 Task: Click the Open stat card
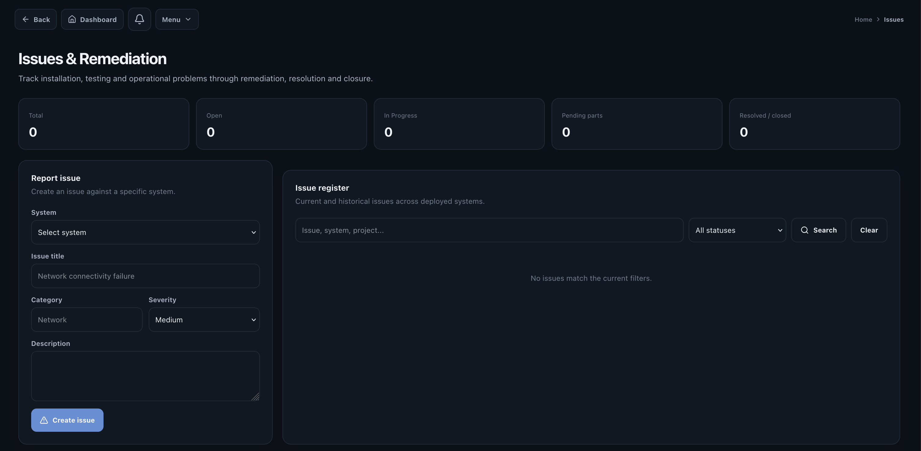click(281, 124)
